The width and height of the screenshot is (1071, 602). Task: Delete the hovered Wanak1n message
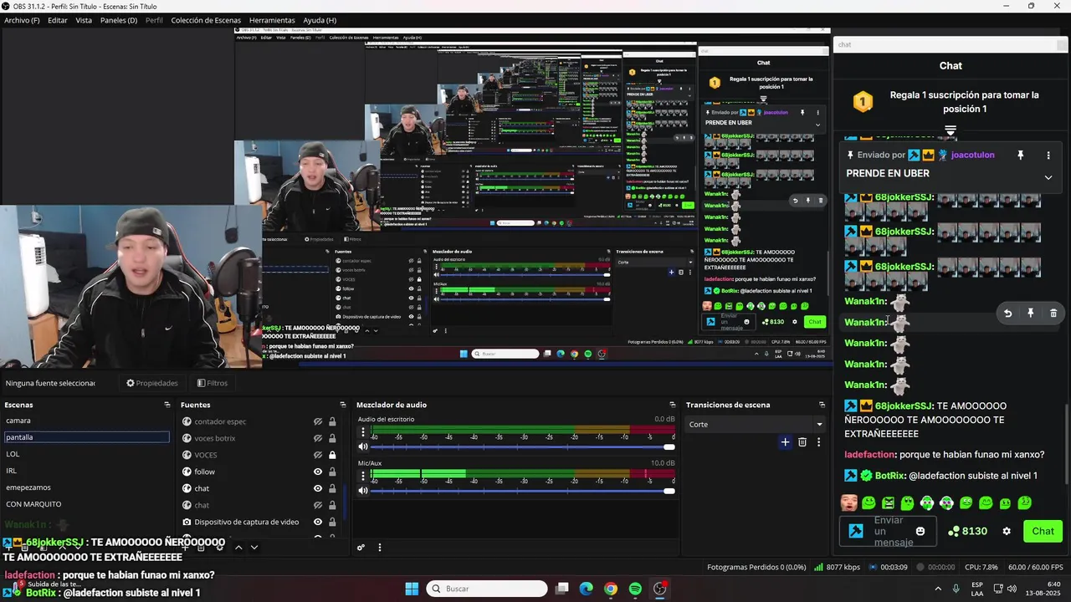[1053, 313]
